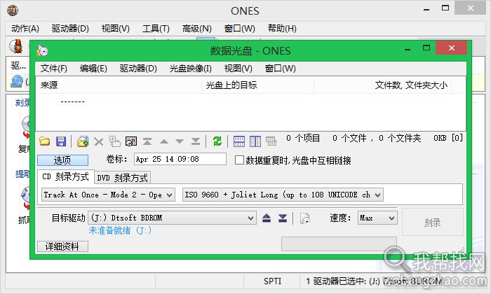Open 编辑(E) menu
The width and height of the screenshot is (491, 294).
coord(93,68)
